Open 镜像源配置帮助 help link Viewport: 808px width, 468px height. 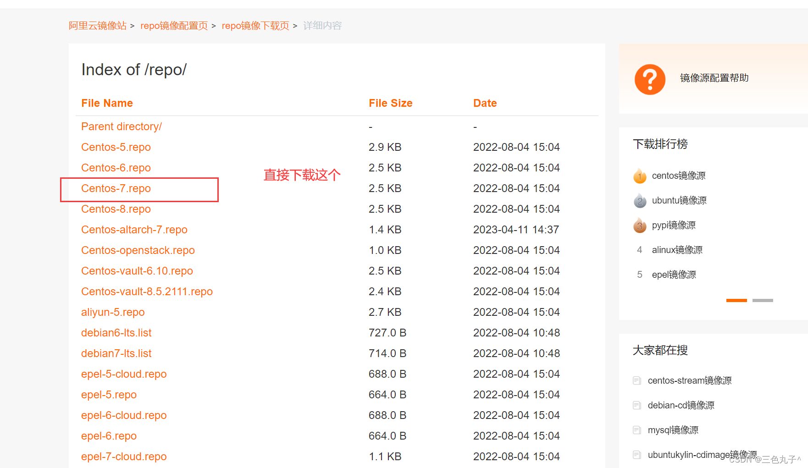tap(714, 78)
